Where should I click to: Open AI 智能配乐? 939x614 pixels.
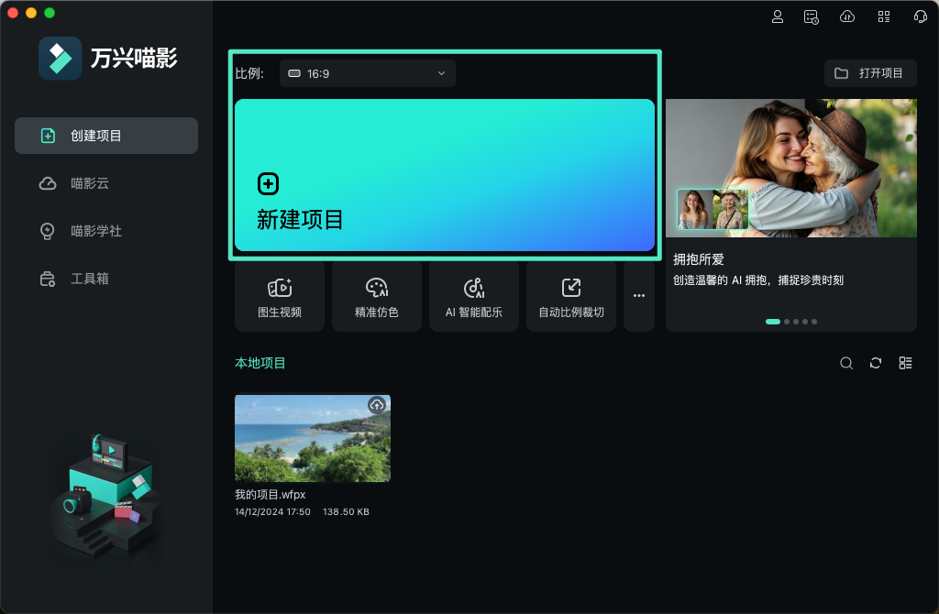coord(473,295)
